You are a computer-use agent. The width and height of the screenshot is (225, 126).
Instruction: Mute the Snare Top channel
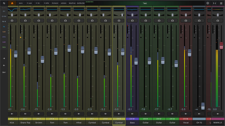(x=25, y=114)
